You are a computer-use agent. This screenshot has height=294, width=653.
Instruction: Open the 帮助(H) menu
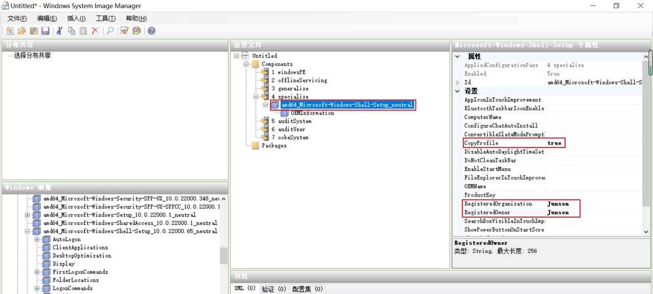click(136, 18)
